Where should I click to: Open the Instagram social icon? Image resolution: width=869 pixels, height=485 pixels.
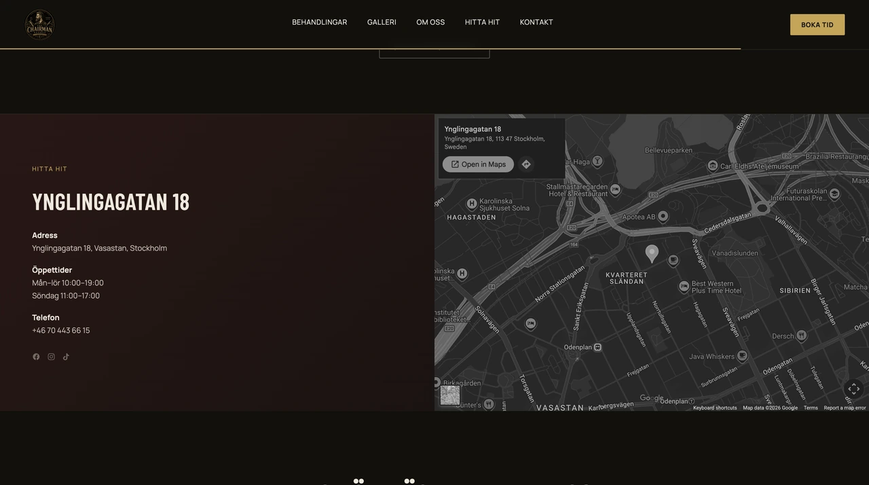coord(51,357)
